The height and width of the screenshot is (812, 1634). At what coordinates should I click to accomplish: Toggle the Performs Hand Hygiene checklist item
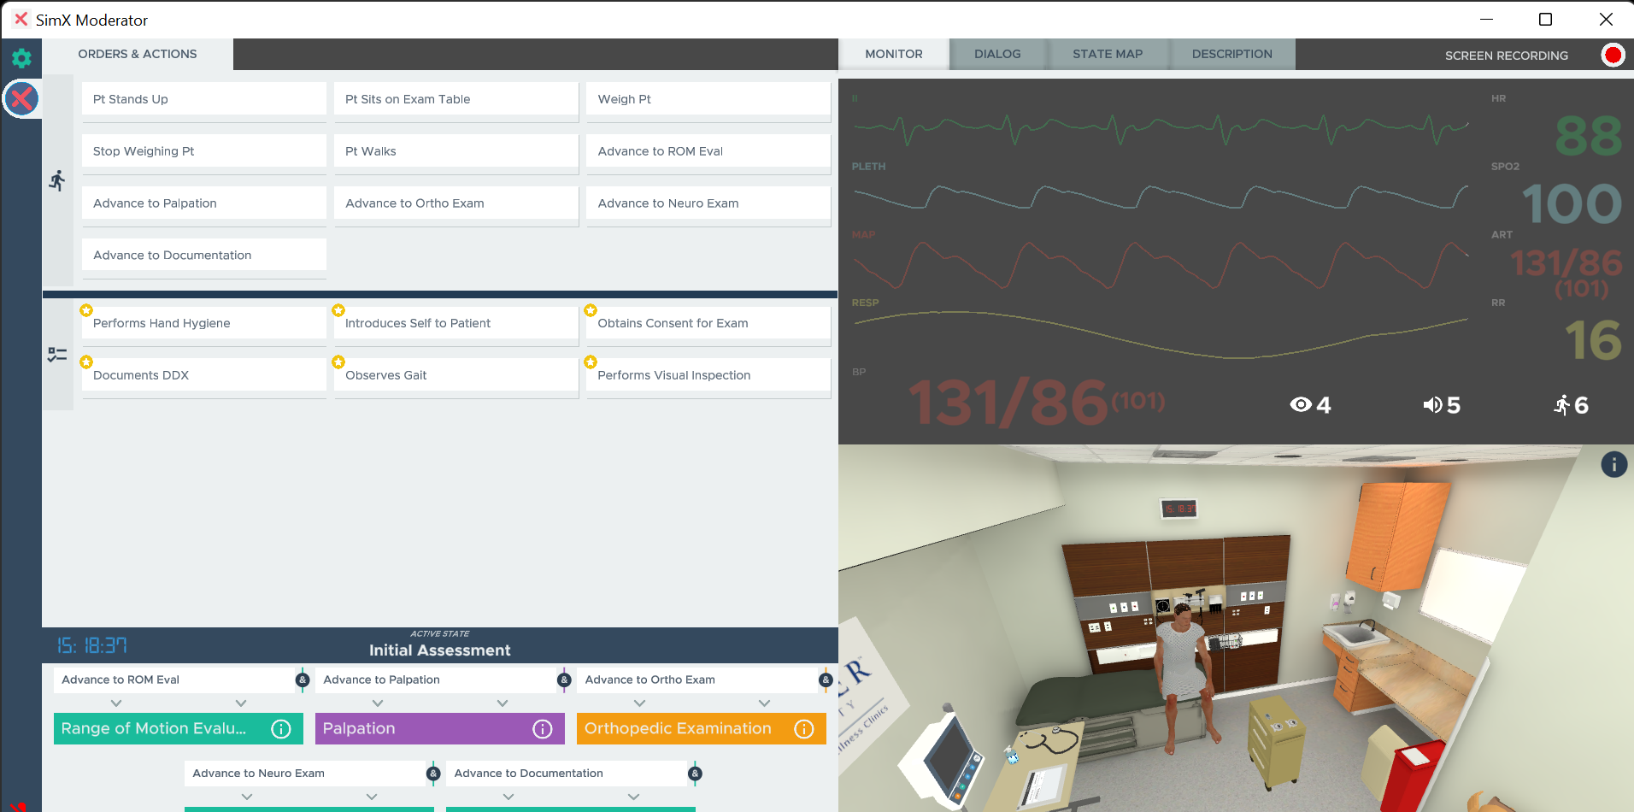tap(203, 323)
